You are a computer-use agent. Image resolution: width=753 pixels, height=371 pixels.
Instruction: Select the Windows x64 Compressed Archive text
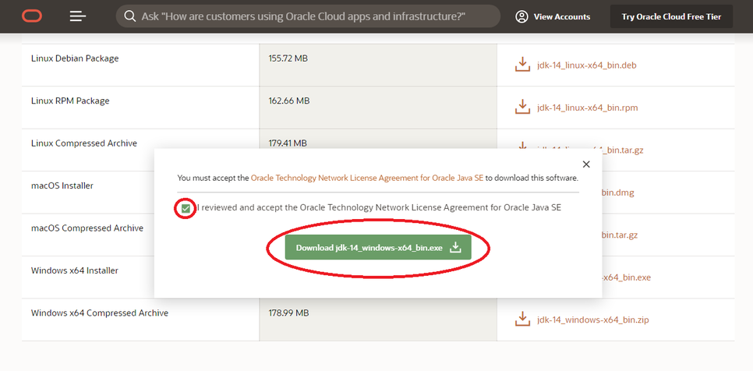(x=100, y=313)
